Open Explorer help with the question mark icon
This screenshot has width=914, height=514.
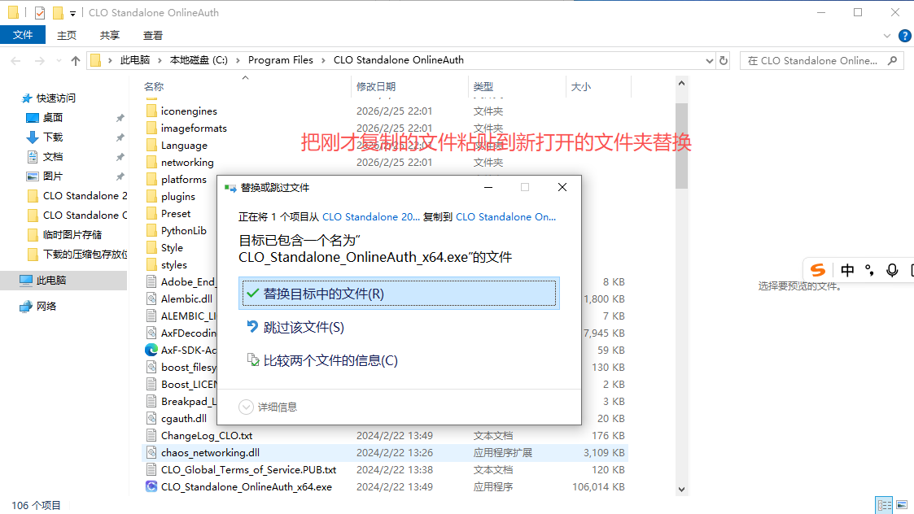pos(904,35)
